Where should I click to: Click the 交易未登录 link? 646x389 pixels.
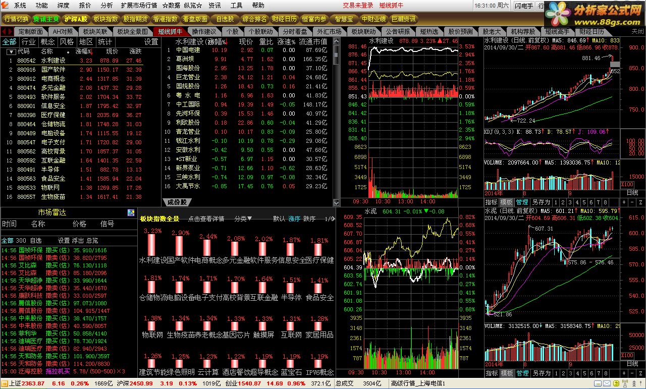[x=358, y=6]
